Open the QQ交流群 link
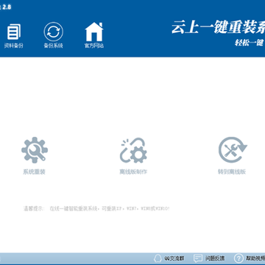265x265 pixels. tap(174, 258)
